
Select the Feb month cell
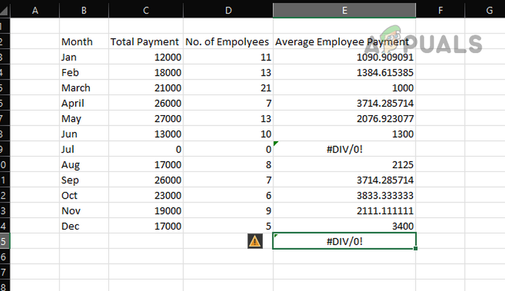(84, 72)
